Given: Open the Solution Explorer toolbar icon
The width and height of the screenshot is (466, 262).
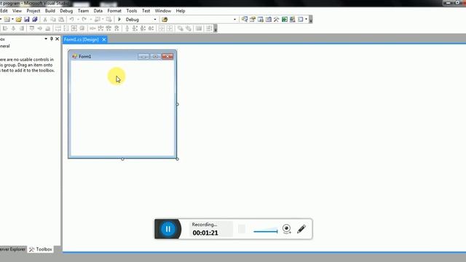Looking at the screenshot, I should 245,20.
